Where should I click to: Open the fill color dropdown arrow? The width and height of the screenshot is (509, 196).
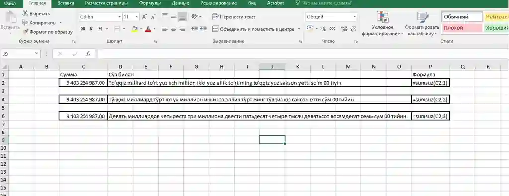141,29
